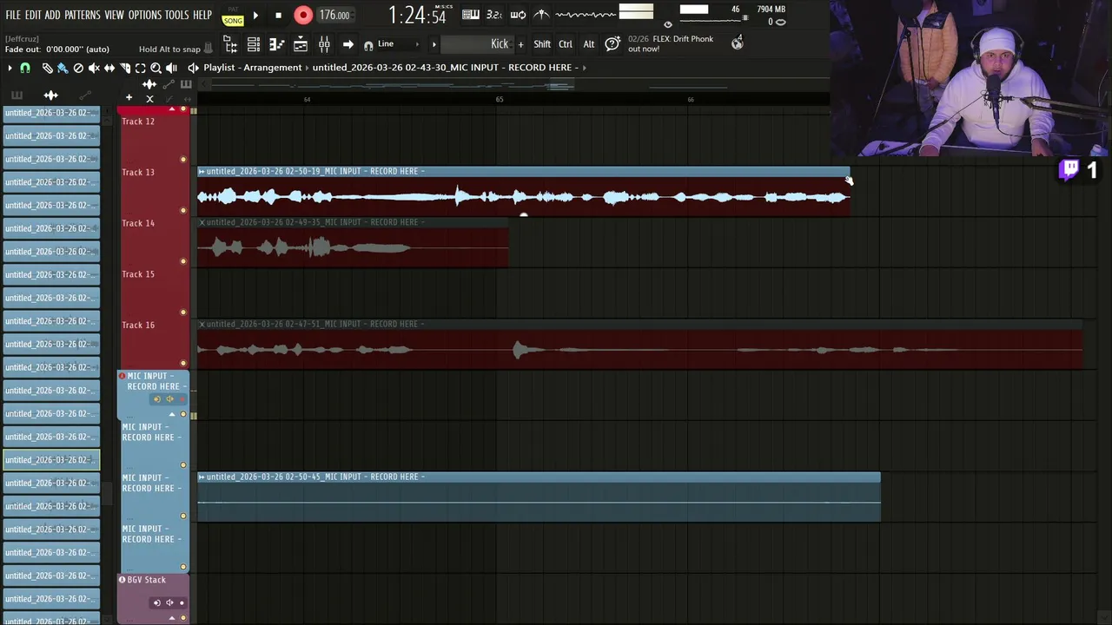Select the Slice tool
The width and height of the screenshot is (1112, 625).
coord(125,68)
